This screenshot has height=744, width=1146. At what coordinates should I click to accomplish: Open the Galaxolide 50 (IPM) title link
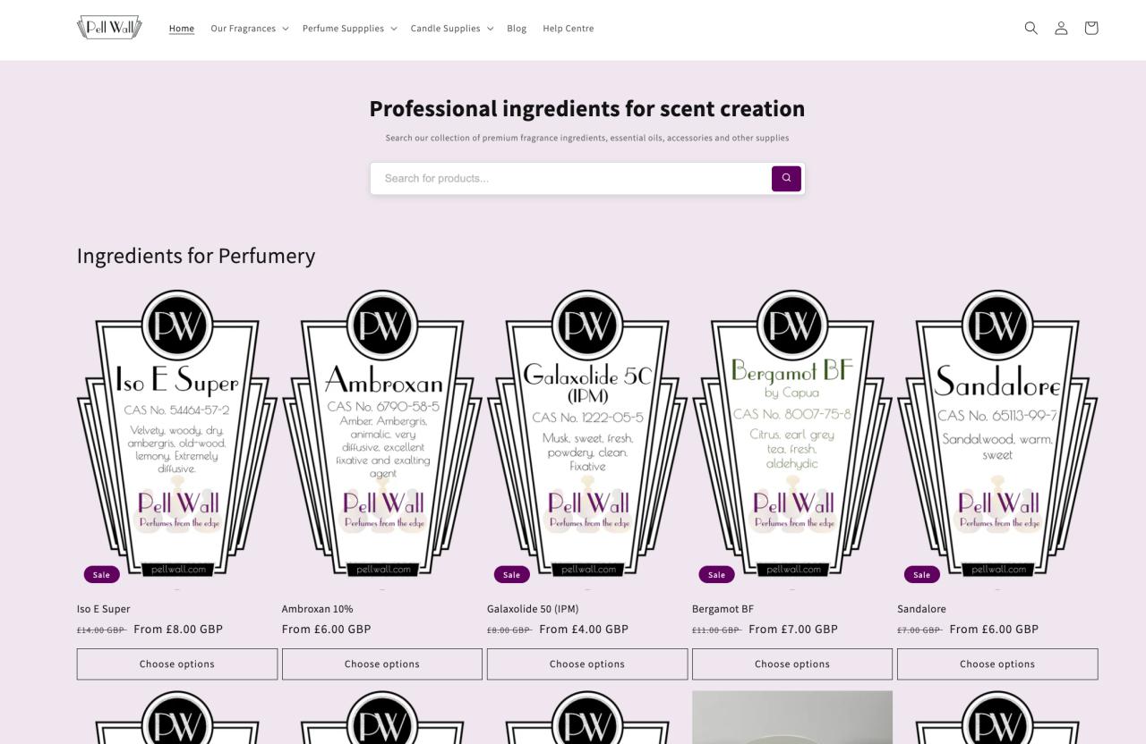click(x=533, y=609)
